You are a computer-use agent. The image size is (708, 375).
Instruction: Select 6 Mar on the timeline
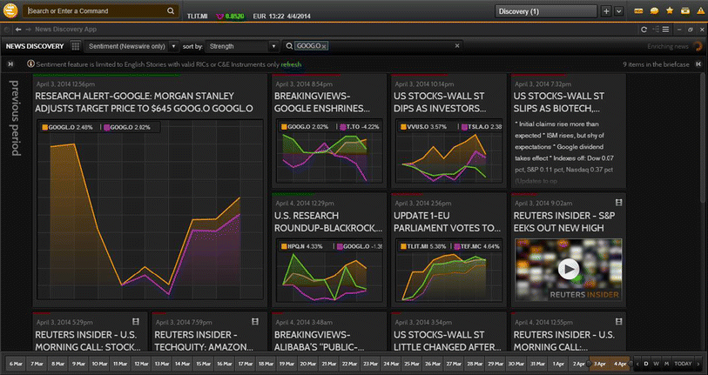[x=16, y=364]
